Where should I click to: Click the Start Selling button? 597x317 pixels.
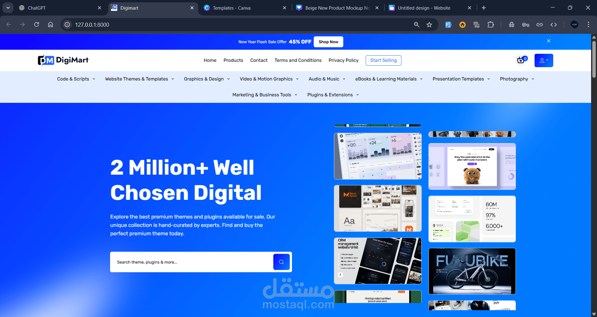(x=383, y=60)
